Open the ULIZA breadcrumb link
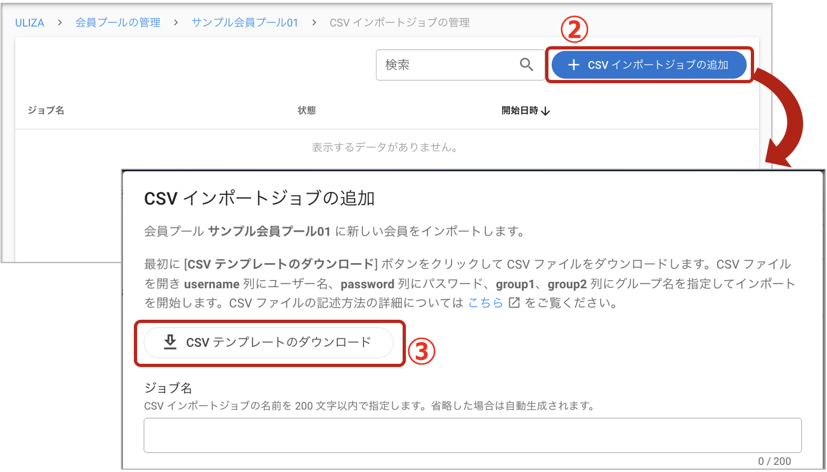 [30, 22]
